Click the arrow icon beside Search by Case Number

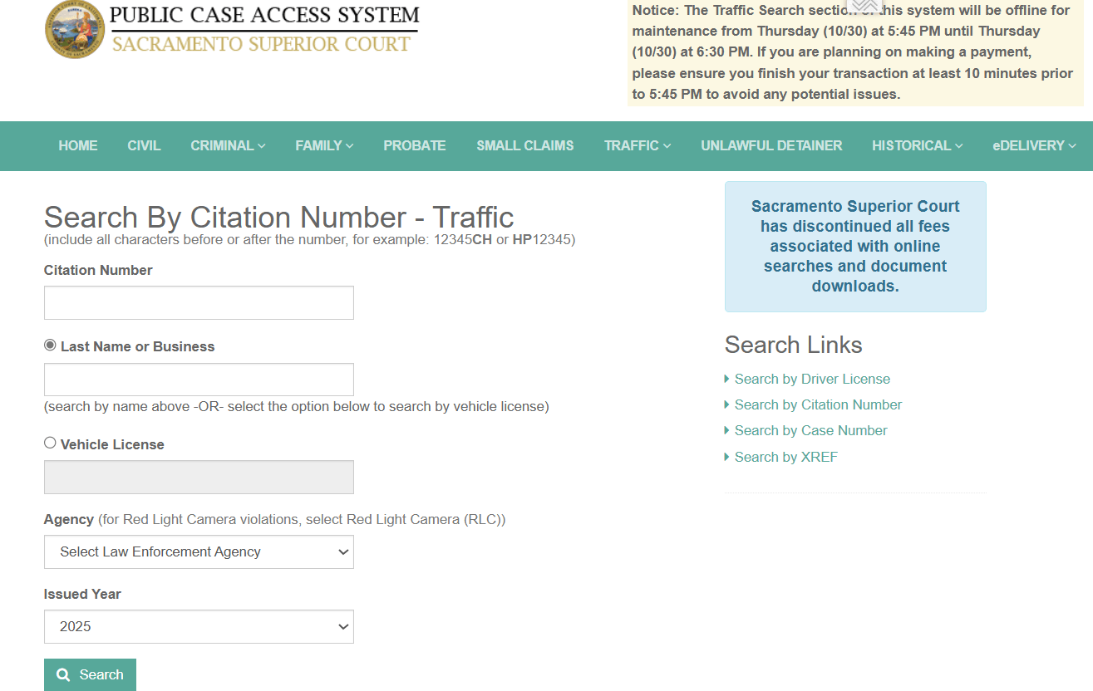[726, 430]
